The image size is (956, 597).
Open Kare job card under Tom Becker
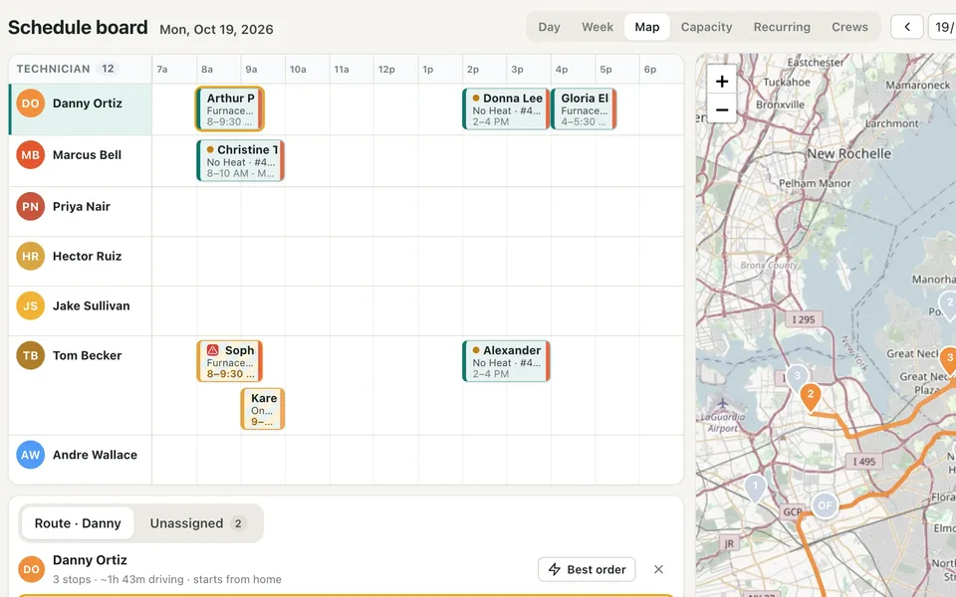[x=263, y=409]
